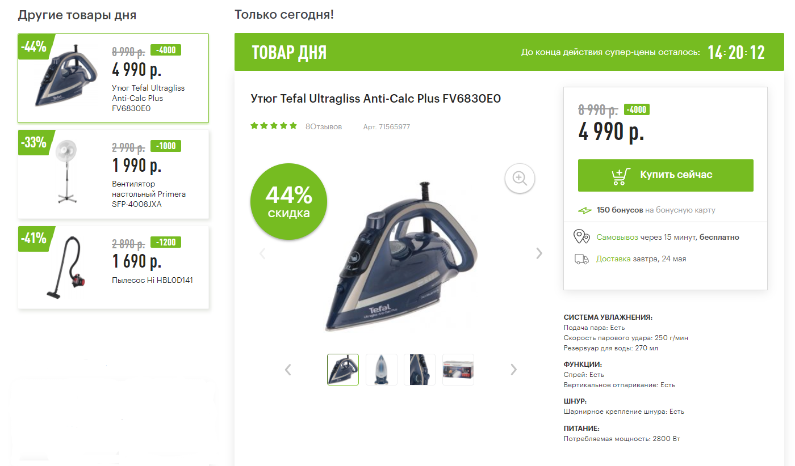Select the iron soleplate thumbnail
This screenshot has height=466, width=795.
coord(381,370)
